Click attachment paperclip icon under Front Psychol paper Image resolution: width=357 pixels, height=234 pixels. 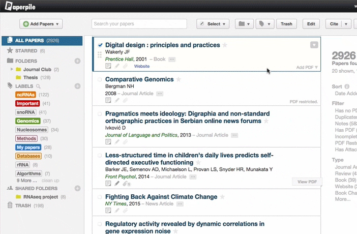coord(126,183)
